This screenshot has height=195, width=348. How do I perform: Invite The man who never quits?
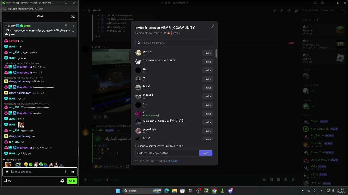tap(208, 61)
